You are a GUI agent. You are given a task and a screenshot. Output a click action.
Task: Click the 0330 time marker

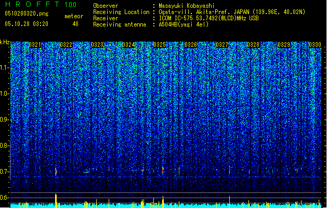coord(315,45)
